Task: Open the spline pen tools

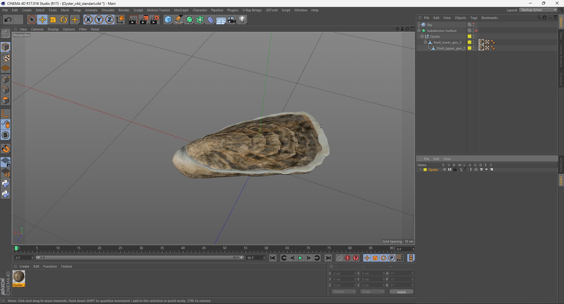Action: pyautogui.click(x=179, y=20)
